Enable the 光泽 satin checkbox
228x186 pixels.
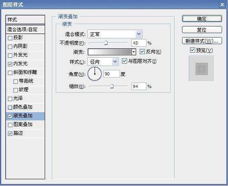[x=10, y=99]
